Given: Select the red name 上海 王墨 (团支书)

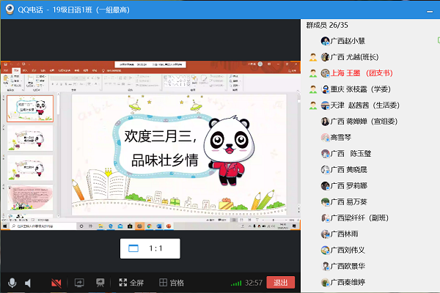Looking at the screenshot, I should pyautogui.click(x=362, y=73).
